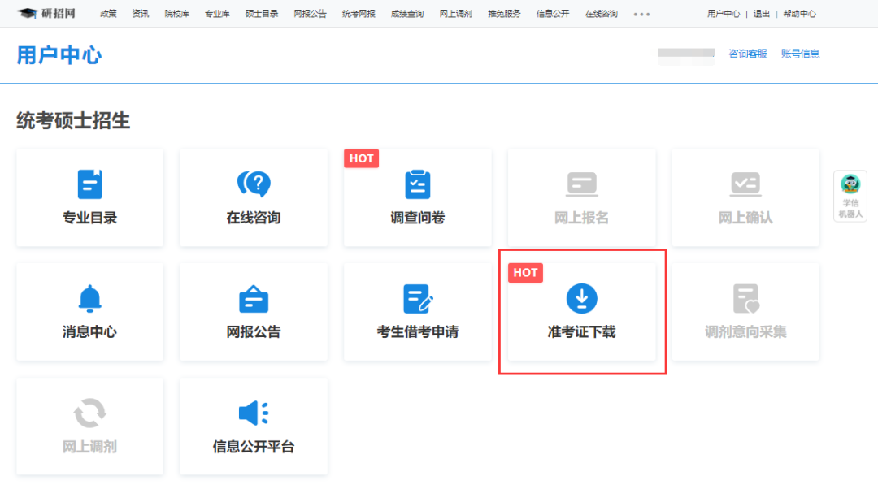Go to 网上调剂 in the top navigation
The image size is (878, 489).
(x=456, y=14)
